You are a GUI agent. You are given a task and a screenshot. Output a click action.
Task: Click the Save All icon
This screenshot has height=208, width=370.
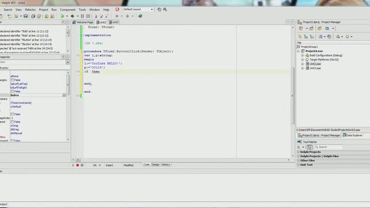coord(33,16)
